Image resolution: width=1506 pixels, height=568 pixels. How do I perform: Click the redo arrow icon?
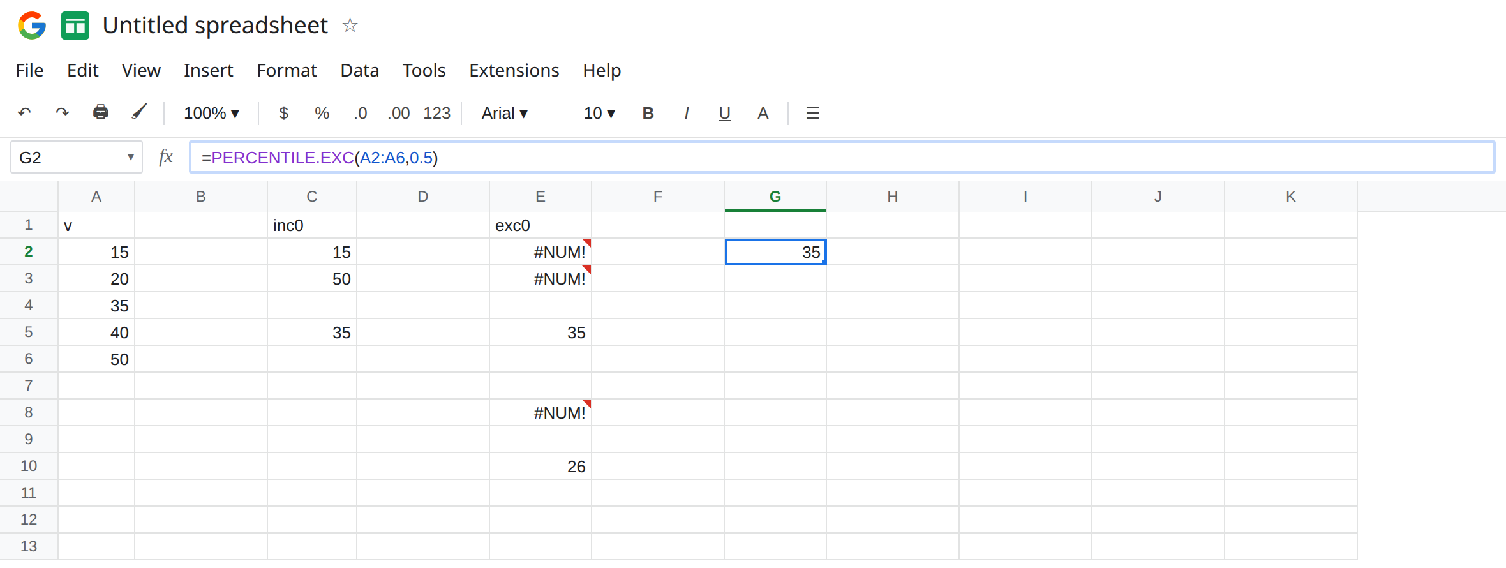(62, 113)
